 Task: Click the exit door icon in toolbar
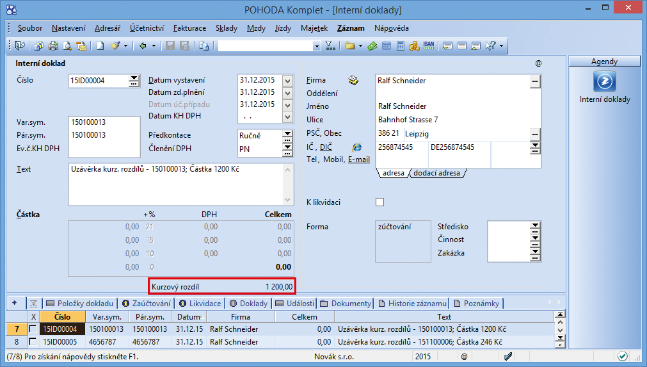[20, 46]
